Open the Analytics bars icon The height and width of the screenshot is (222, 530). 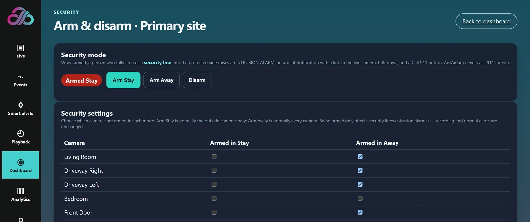21,191
